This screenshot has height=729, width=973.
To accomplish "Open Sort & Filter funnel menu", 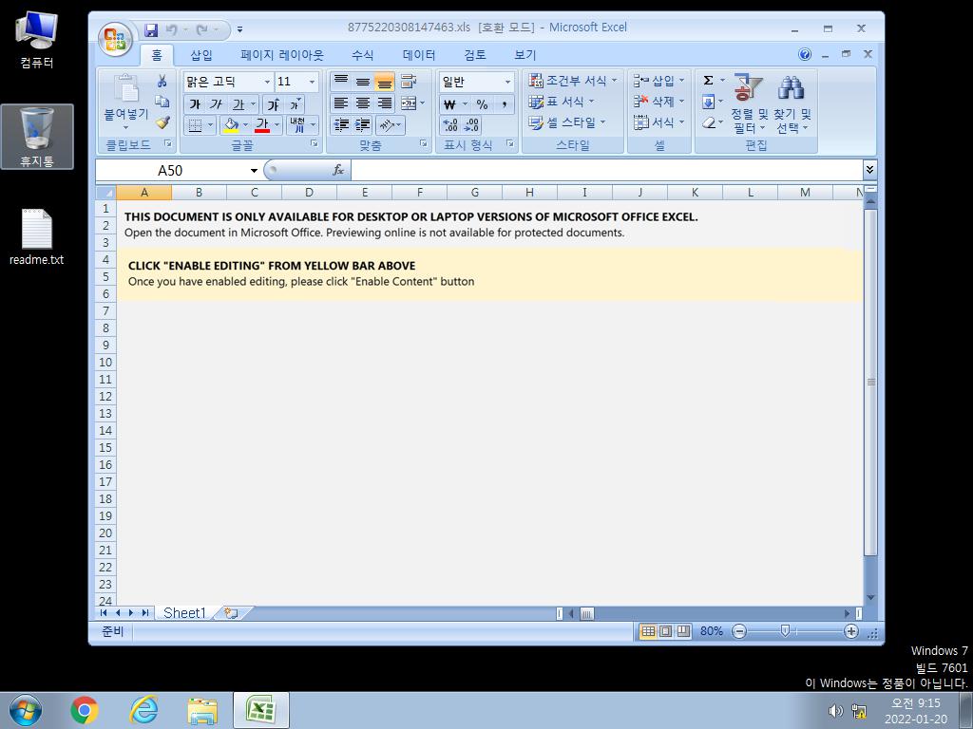I will (749, 103).
